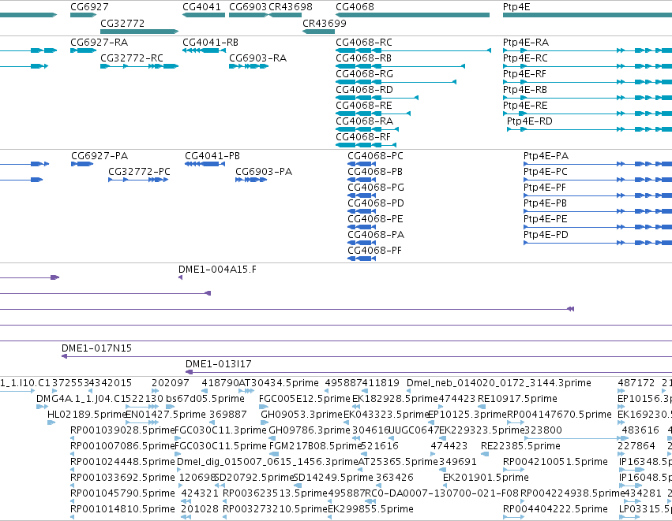Click the CR43699 gene arrow
Screen dimensions: 672x521
(x=318, y=32)
